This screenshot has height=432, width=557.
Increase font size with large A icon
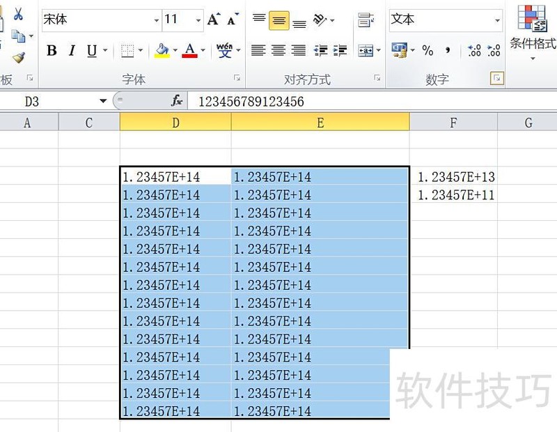click(x=214, y=20)
